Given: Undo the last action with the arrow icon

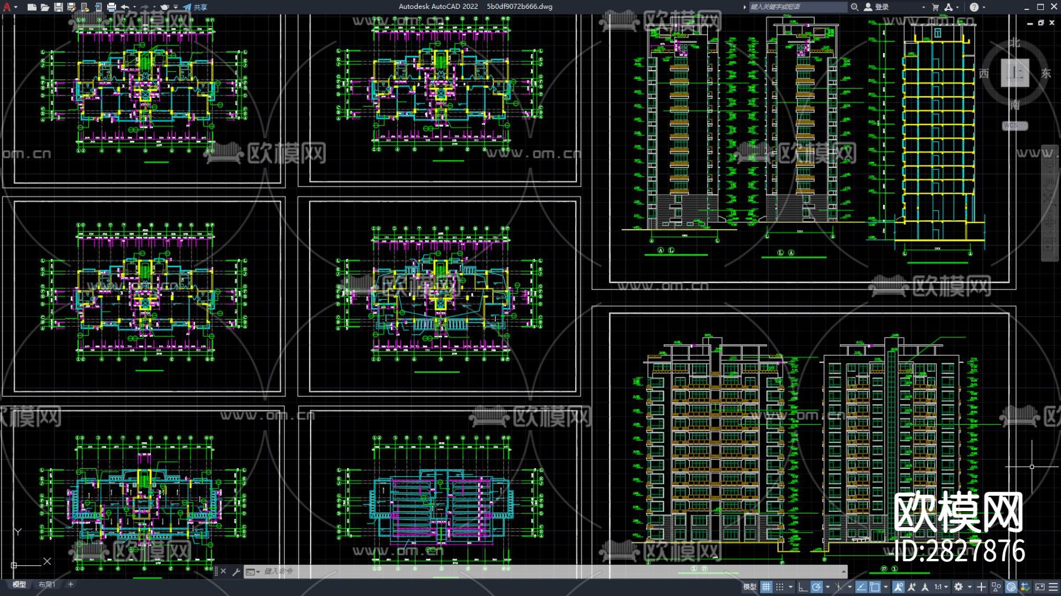Looking at the screenshot, I should click(125, 7).
